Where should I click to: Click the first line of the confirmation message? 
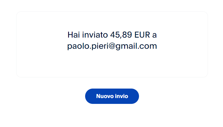click(x=112, y=35)
